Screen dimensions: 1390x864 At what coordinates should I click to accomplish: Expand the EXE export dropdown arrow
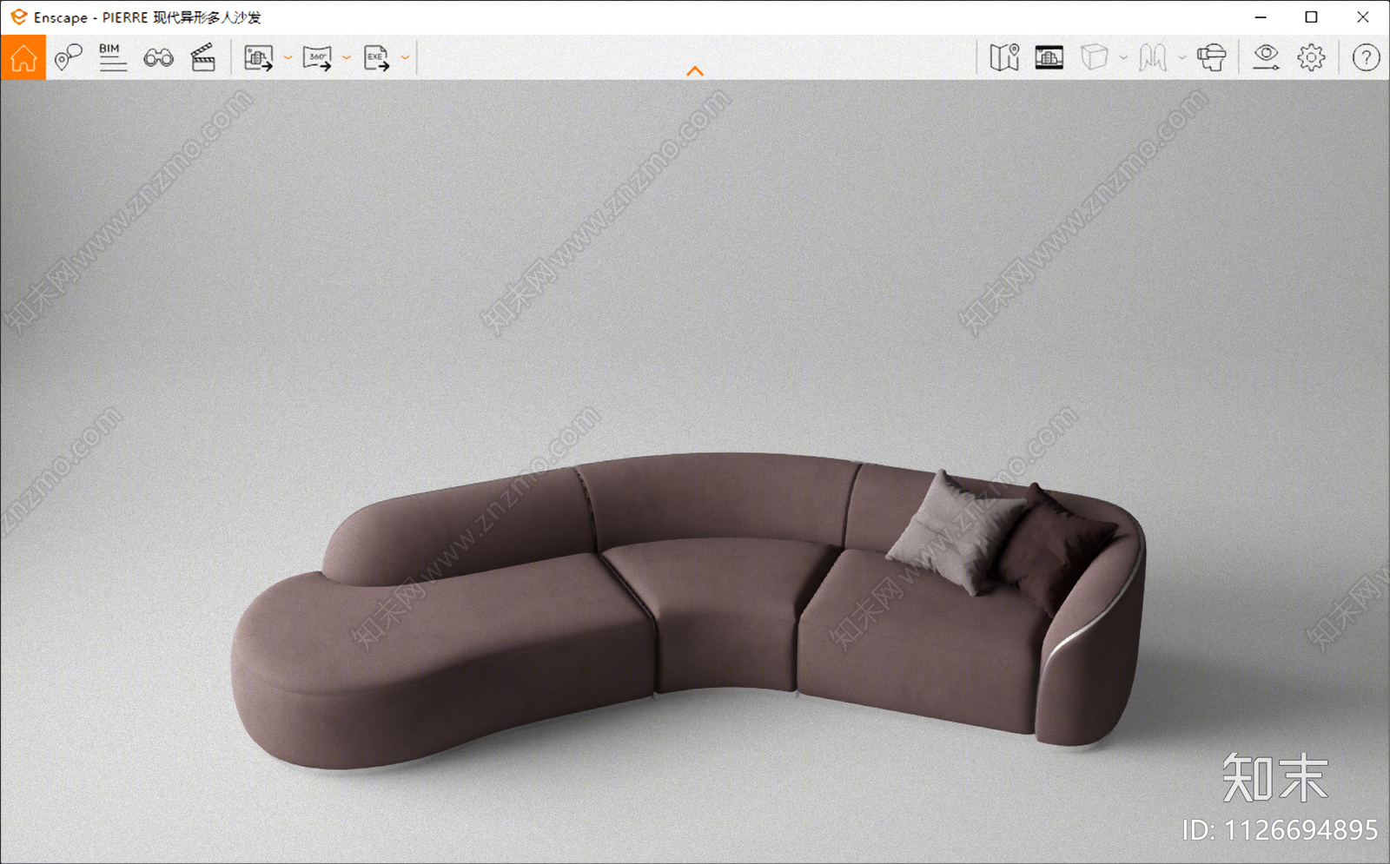tap(405, 58)
